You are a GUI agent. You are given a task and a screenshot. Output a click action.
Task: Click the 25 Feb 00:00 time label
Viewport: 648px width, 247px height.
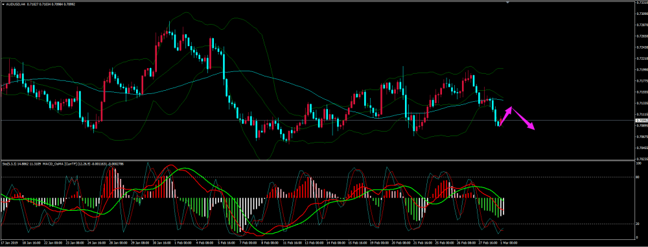[445, 243]
